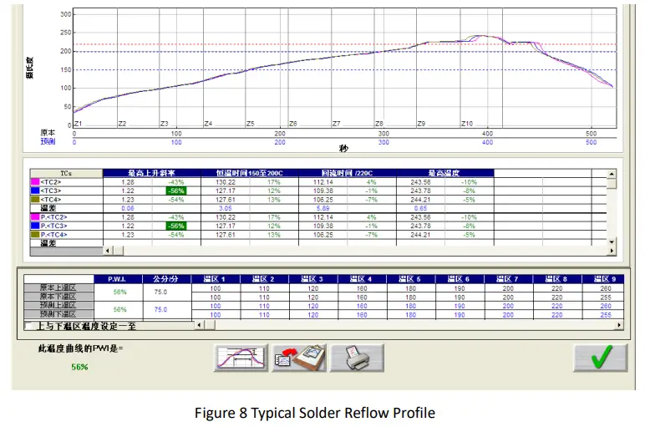Click the 温区 6 column header
Viewport: 645px width, 427px height.
(x=460, y=279)
